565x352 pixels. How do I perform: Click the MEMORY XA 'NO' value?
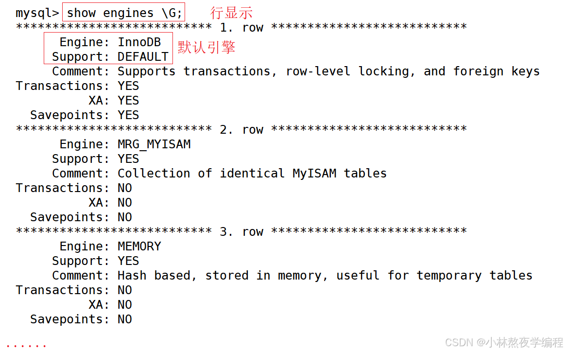click(x=125, y=305)
